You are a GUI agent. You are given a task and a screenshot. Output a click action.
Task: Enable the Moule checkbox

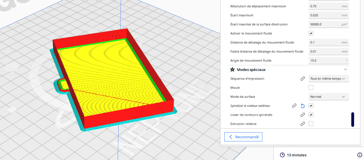pyautogui.click(x=311, y=88)
